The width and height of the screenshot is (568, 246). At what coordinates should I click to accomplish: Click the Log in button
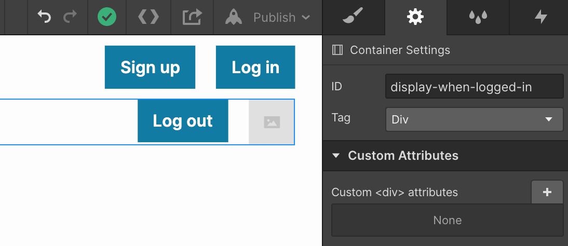point(255,67)
